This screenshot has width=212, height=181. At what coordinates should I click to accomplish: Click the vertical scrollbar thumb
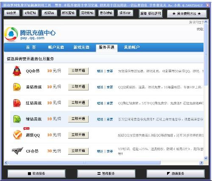pos(206,54)
